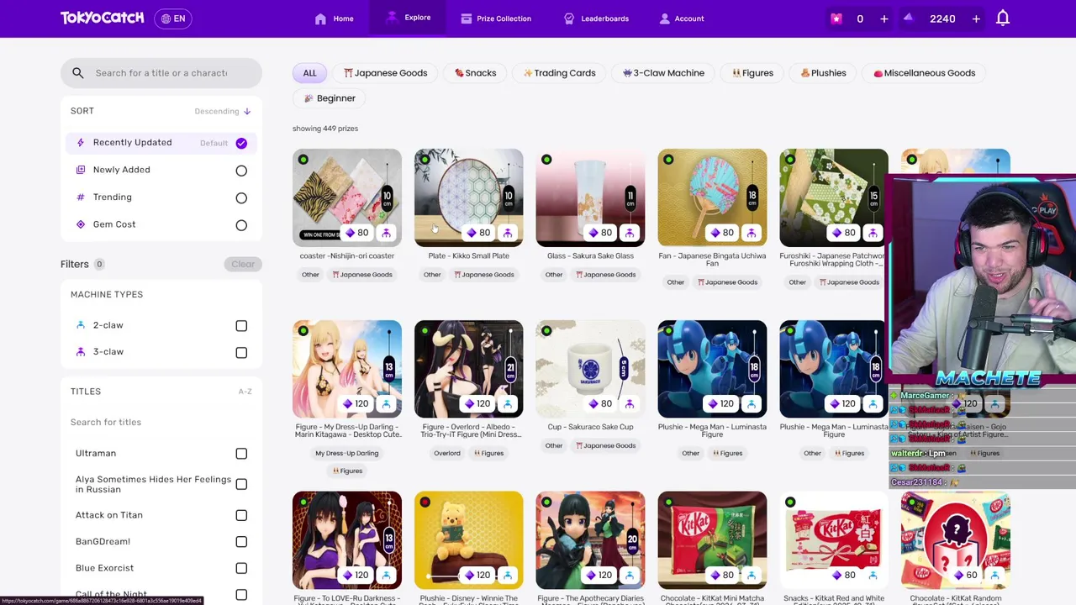Check the 3-claw machine type
The width and height of the screenshot is (1076, 605).
point(241,353)
